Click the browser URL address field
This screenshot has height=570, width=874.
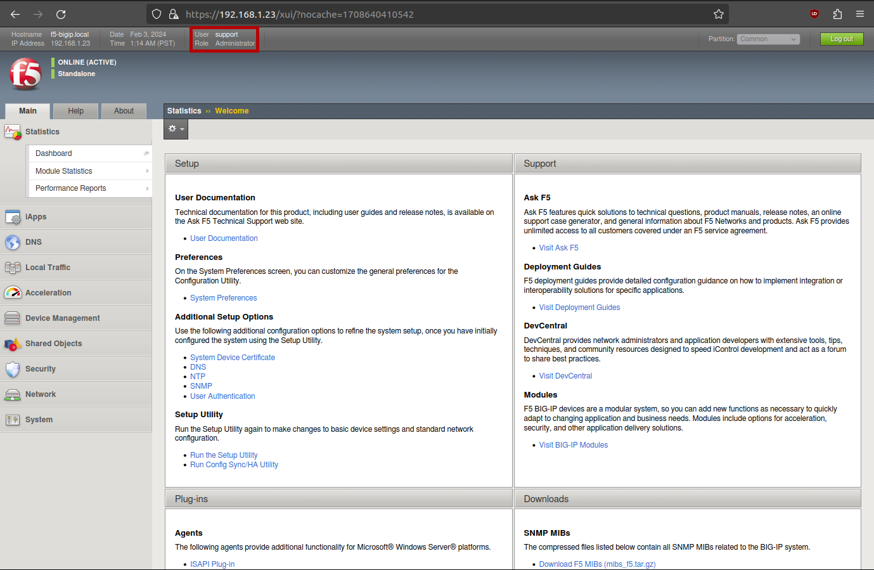click(444, 14)
